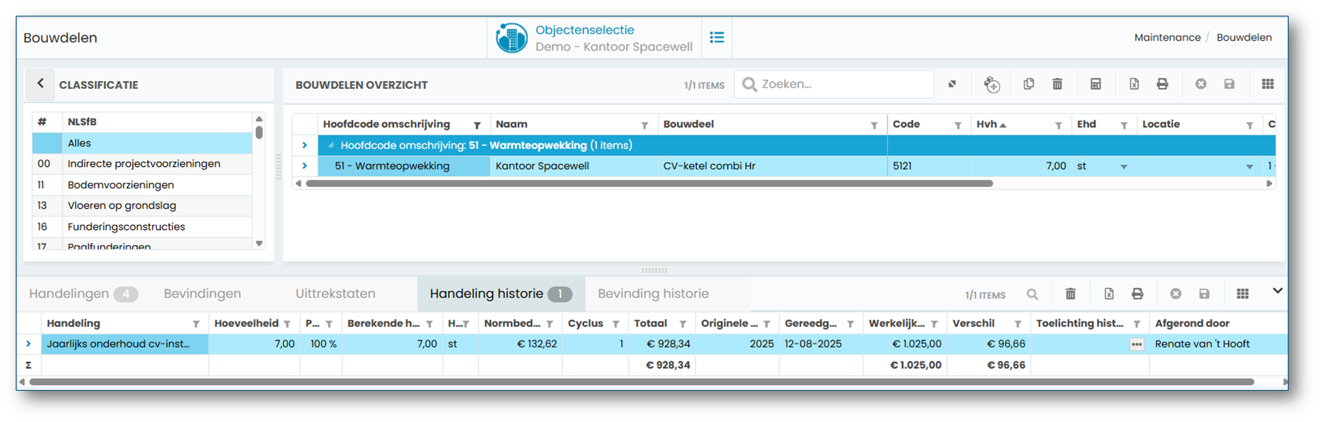Expand the 51 - Warmteopwekking row details
This screenshot has width=1320, height=422.
click(x=304, y=165)
